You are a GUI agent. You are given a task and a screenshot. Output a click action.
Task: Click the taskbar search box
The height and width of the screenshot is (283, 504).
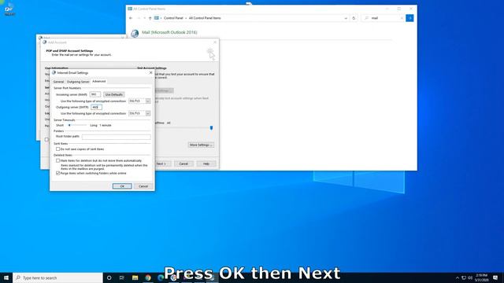pos(57,277)
